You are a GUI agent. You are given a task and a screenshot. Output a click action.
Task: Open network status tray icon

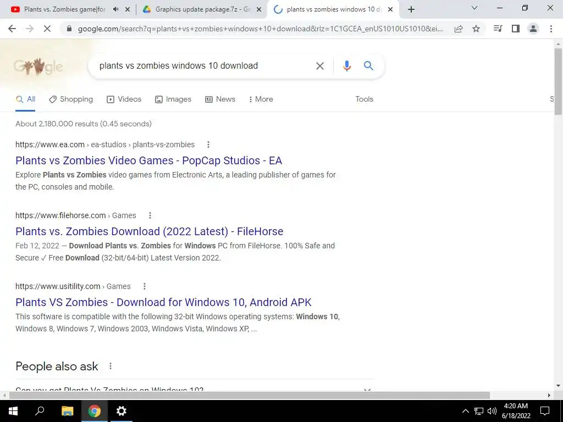479,411
